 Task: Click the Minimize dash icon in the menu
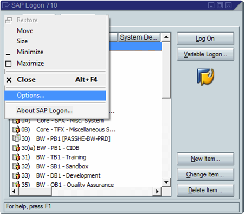[x=8, y=54]
